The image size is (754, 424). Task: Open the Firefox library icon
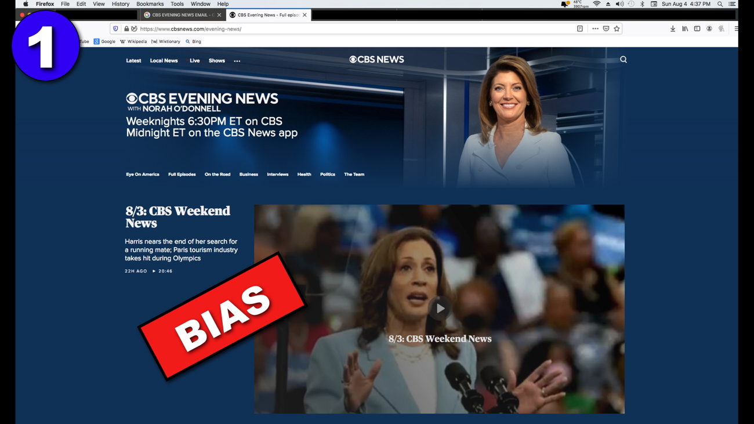coord(685,28)
